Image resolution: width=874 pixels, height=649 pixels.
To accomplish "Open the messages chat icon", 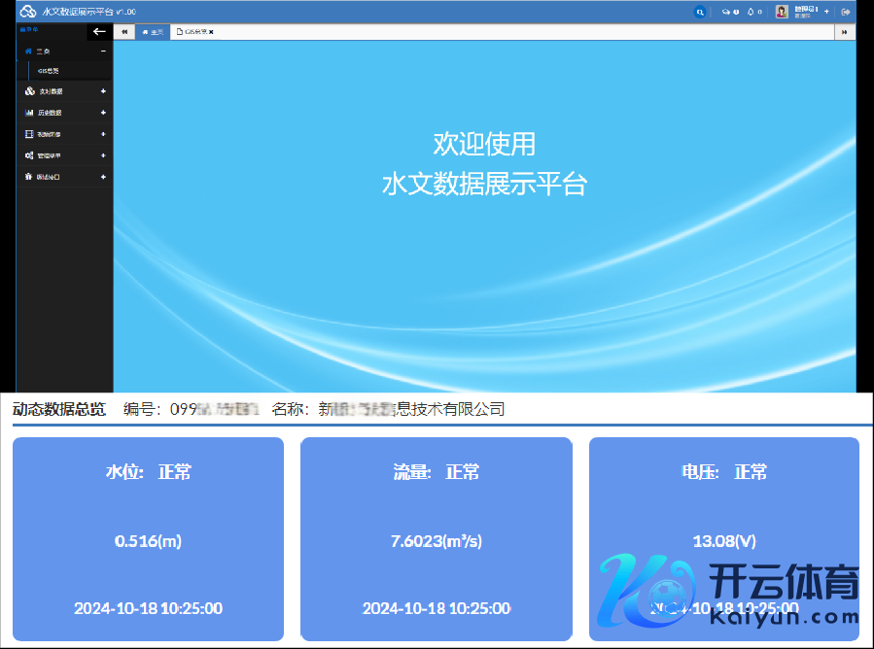I will 725,12.
